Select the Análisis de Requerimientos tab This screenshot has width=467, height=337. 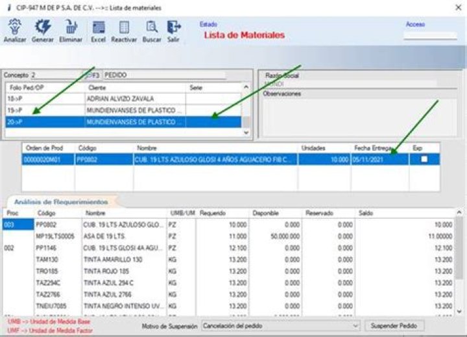(x=61, y=202)
